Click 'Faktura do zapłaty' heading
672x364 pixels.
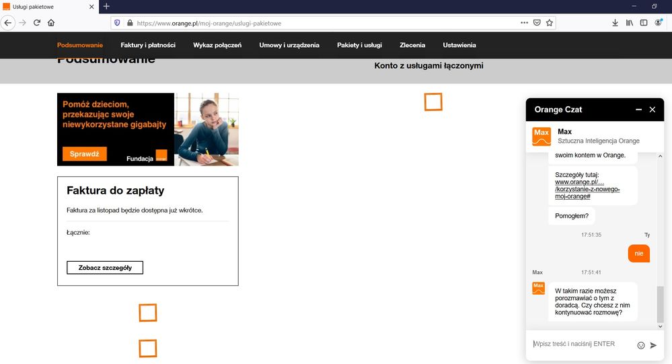click(115, 190)
